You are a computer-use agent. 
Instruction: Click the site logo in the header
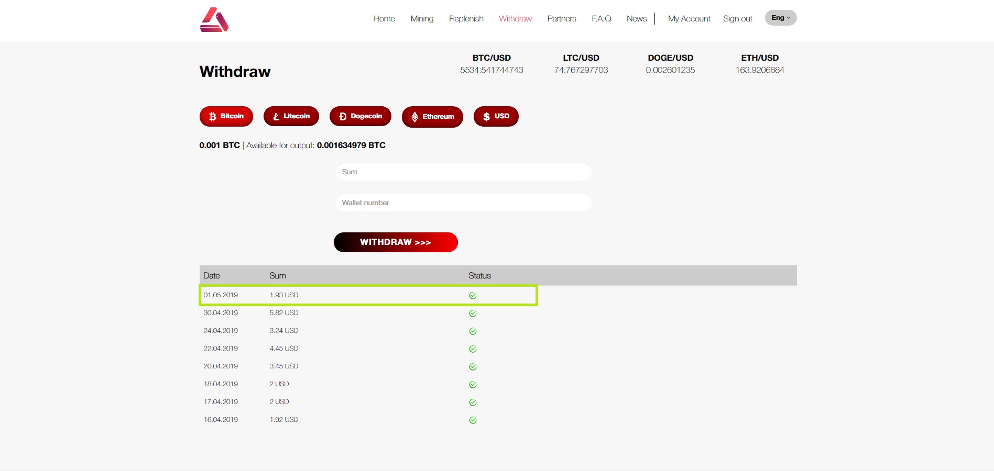(x=214, y=20)
